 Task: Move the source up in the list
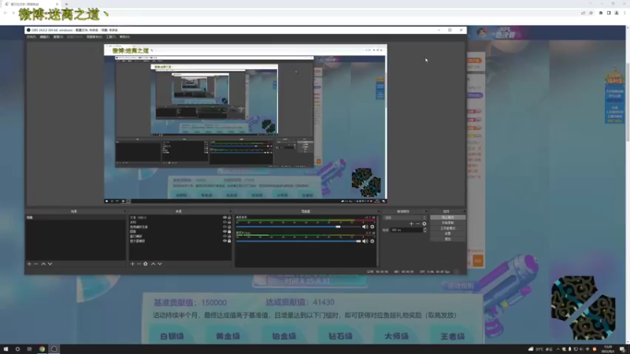[153, 264]
